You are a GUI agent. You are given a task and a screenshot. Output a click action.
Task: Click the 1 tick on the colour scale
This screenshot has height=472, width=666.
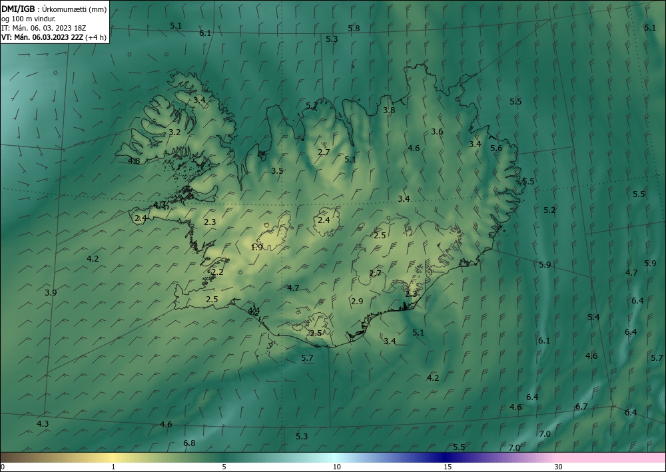coord(113,467)
